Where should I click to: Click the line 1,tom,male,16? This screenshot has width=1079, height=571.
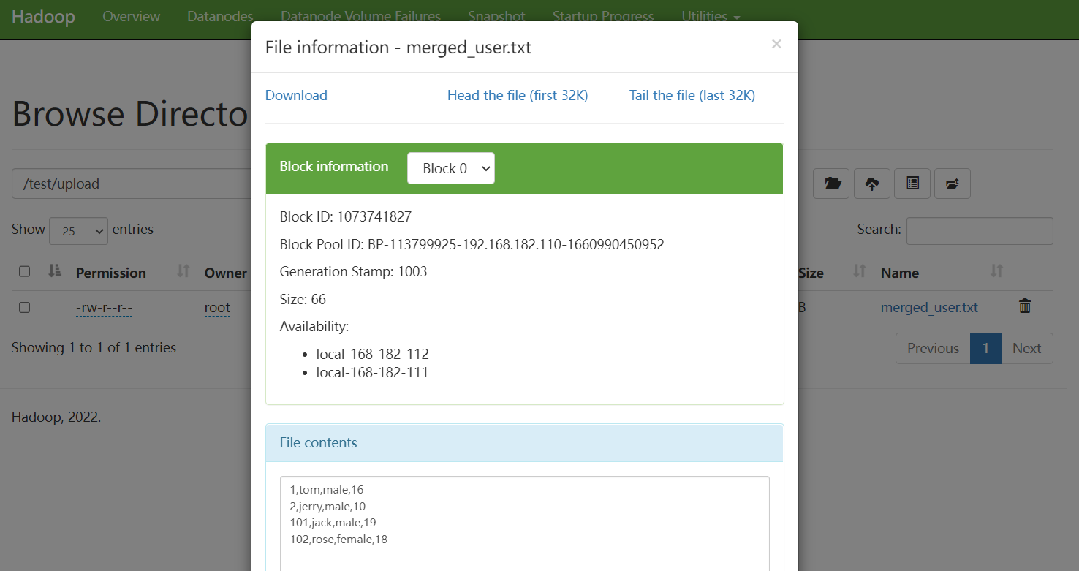327,489
